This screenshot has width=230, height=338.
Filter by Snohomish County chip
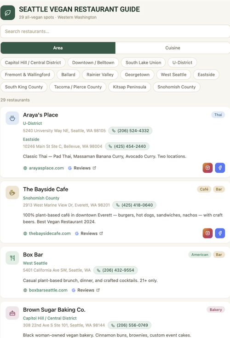pos(177,87)
